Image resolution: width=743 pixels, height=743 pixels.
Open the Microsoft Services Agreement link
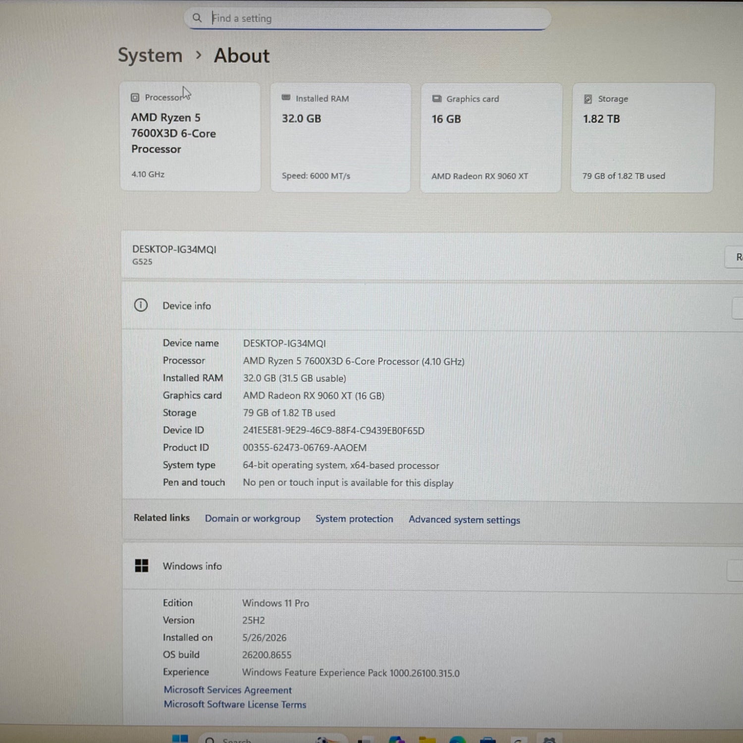227,690
